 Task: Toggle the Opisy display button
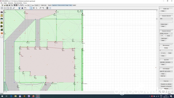70,5
